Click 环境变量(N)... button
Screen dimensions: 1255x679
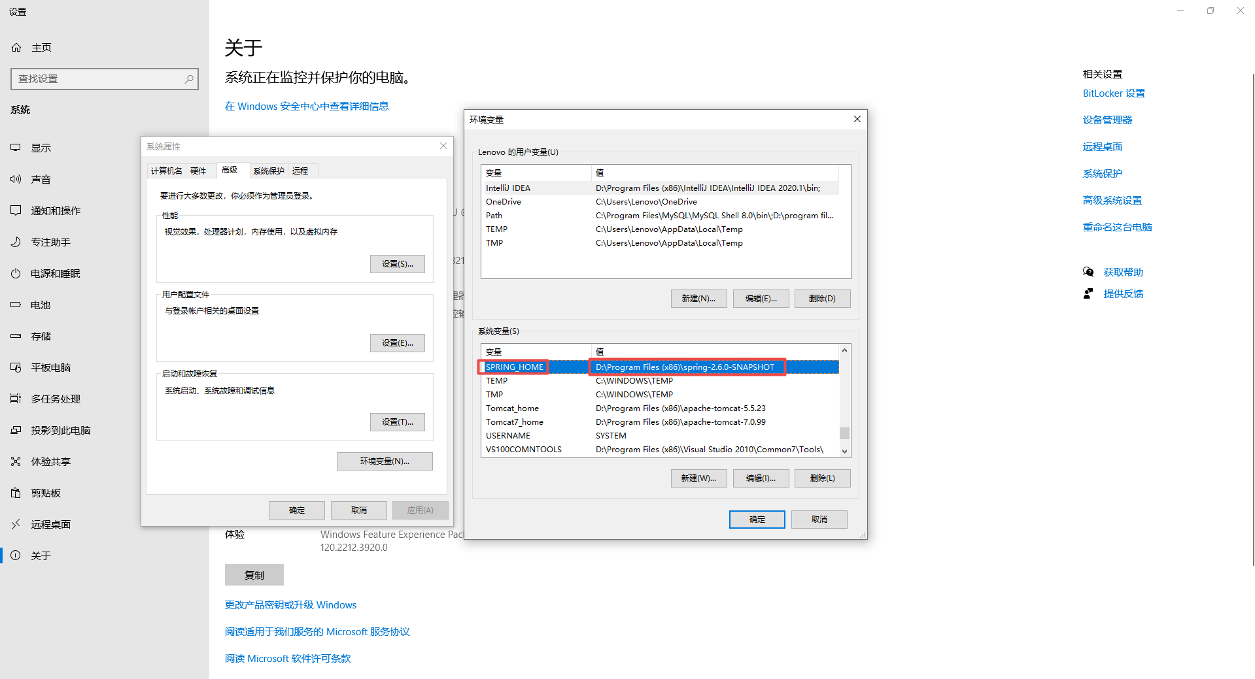pyautogui.click(x=385, y=461)
